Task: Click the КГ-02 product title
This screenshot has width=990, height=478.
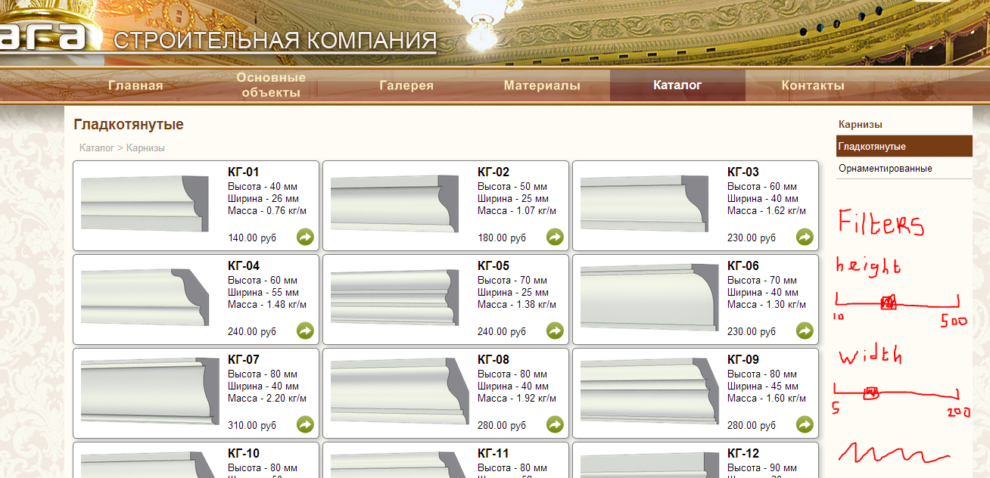Action: click(x=493, y=172)
